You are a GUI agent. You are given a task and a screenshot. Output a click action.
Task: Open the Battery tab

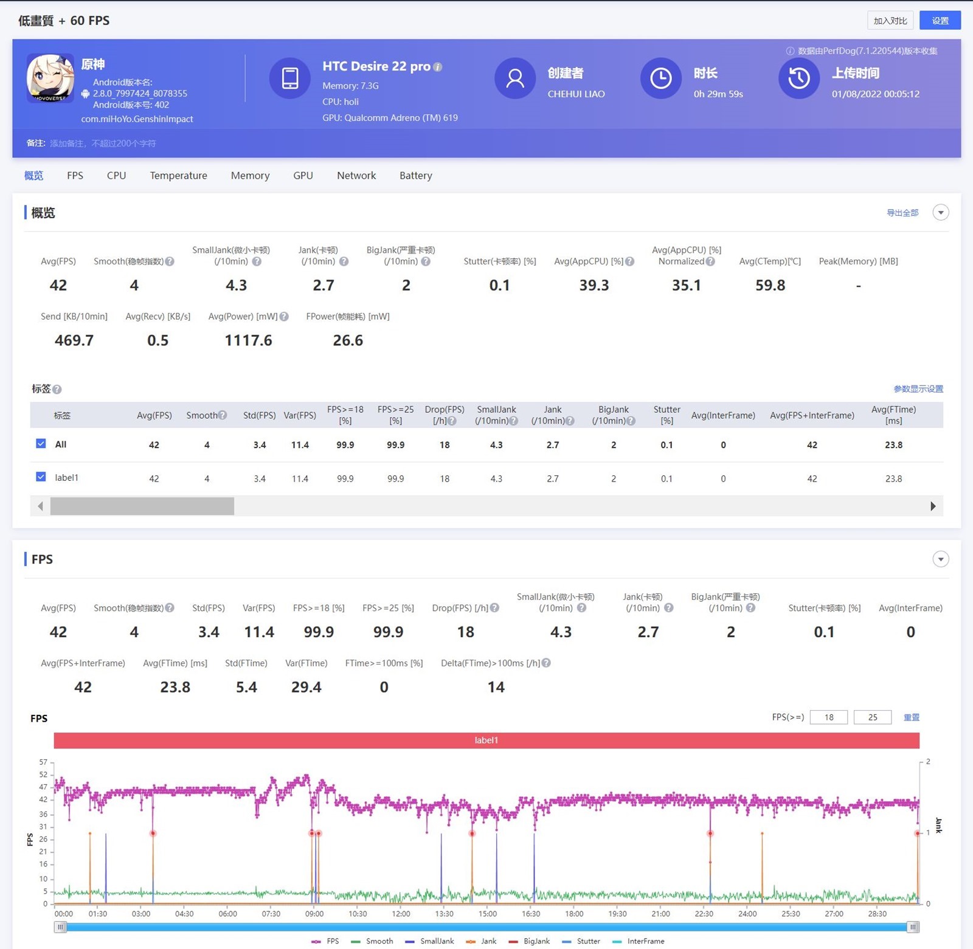(x=415, y=176)
